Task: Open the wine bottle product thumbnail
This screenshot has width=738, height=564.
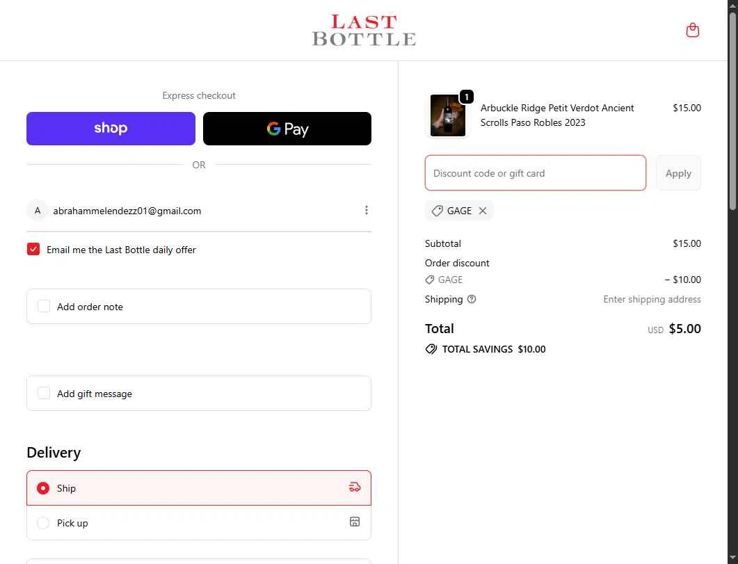Action: [x=448, y=115]
